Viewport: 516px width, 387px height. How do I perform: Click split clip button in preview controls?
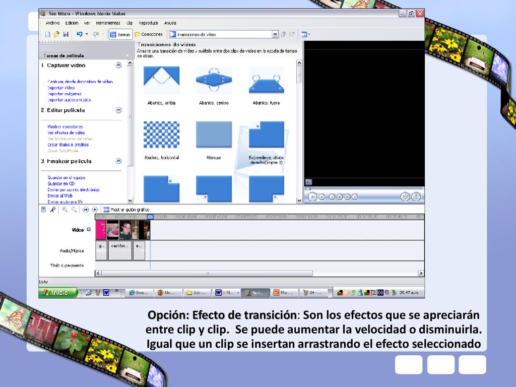pyautogui.click(x=405, y=197)
